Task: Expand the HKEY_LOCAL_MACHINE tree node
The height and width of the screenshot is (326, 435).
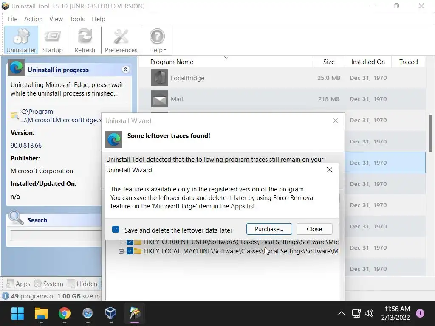Action: 121,251
